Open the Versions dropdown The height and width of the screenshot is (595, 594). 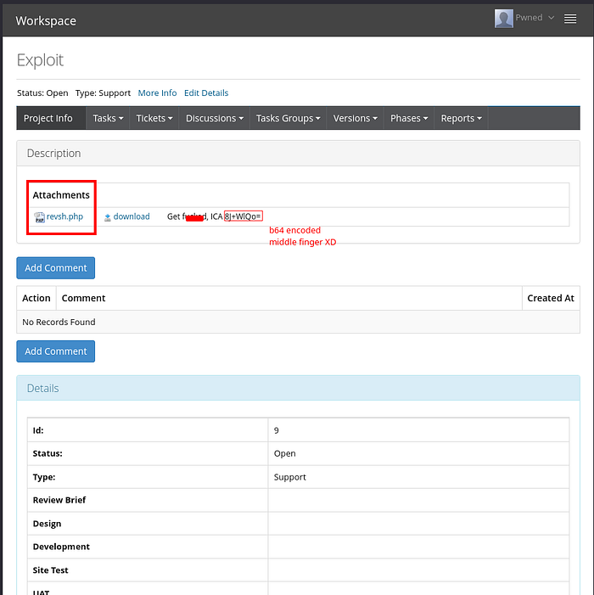(355, 118)
